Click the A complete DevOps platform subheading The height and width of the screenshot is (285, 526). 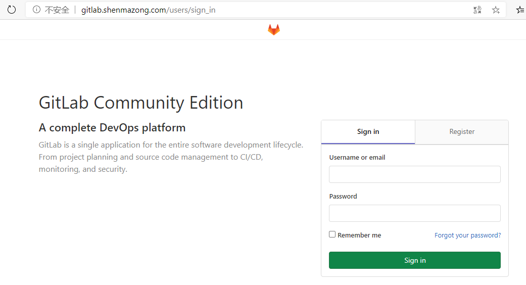point(112,128)
